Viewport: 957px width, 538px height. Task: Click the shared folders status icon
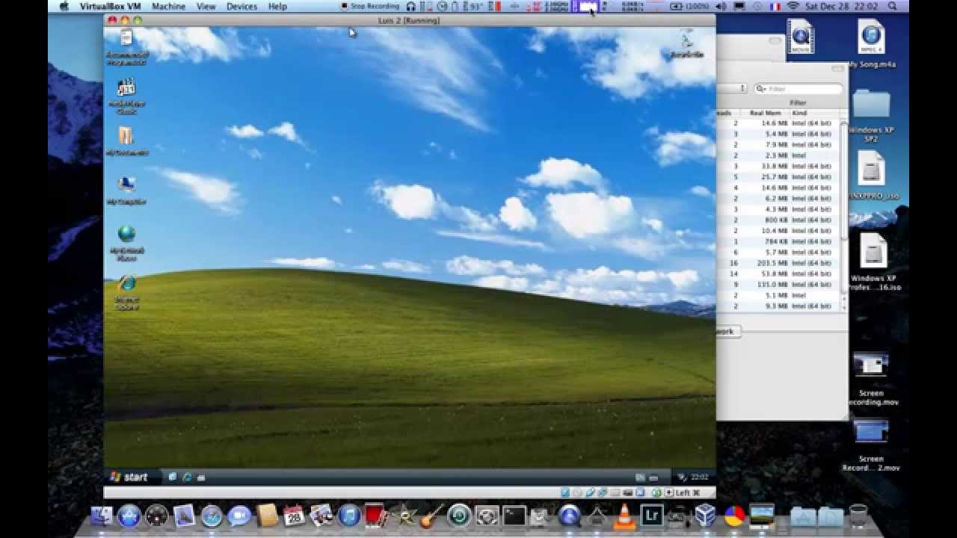(x=615, y=493)
